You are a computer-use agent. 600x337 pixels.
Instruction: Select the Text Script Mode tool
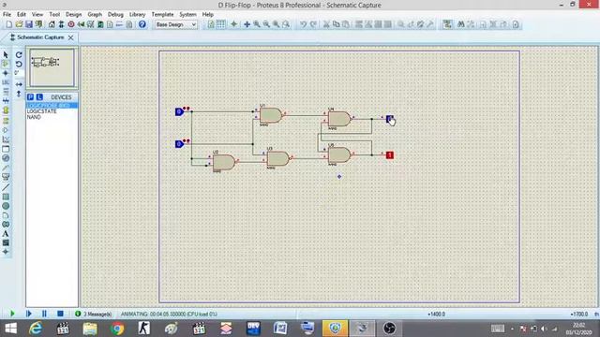[6, 92]
